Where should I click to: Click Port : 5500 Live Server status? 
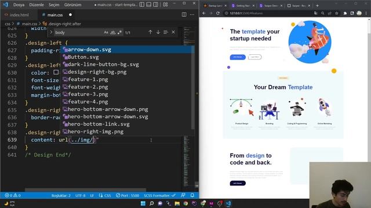(128, 195)
